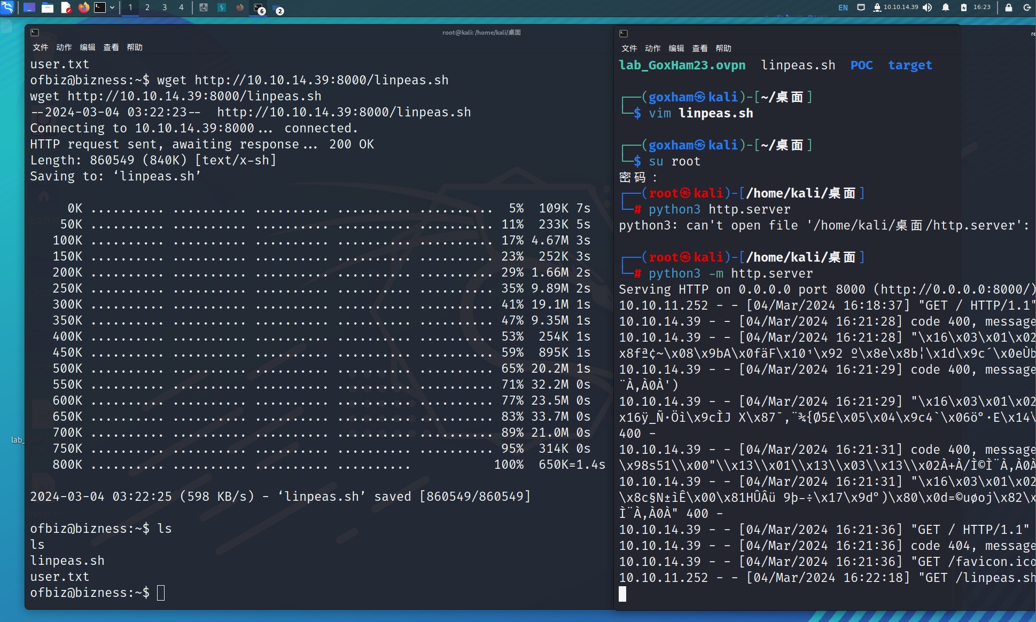Open 文件 menu in right terminal
This screenshot has height=622, width=1036.
click(629, 49)
